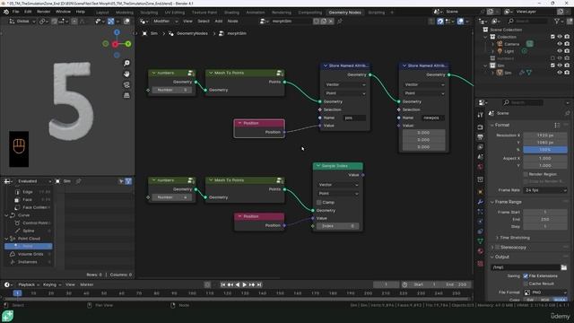Hide the Light object using its eye icon

560,51
